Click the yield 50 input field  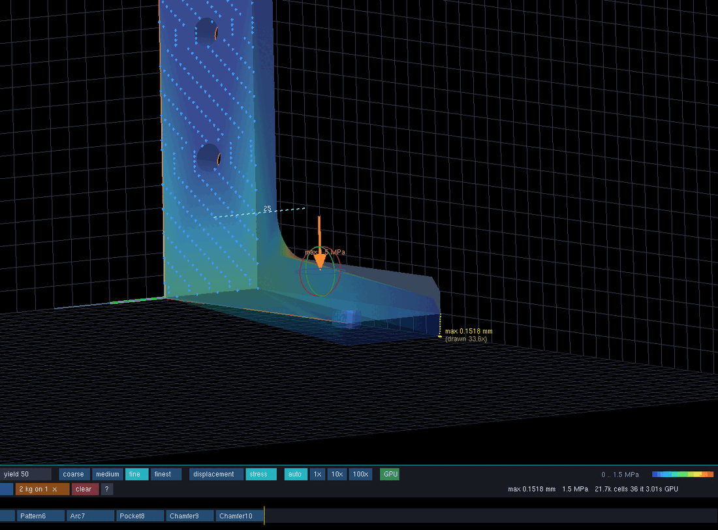point(25,474)
